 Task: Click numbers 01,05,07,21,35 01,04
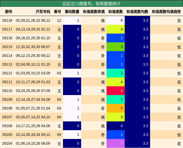click(33, 108)
